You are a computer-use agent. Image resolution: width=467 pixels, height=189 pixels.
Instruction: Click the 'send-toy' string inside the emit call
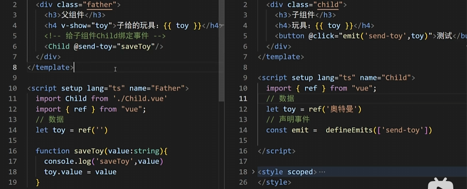[x=385, y=36]
